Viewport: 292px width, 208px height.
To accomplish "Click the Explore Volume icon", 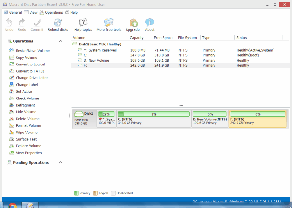I will coord(12,146).
